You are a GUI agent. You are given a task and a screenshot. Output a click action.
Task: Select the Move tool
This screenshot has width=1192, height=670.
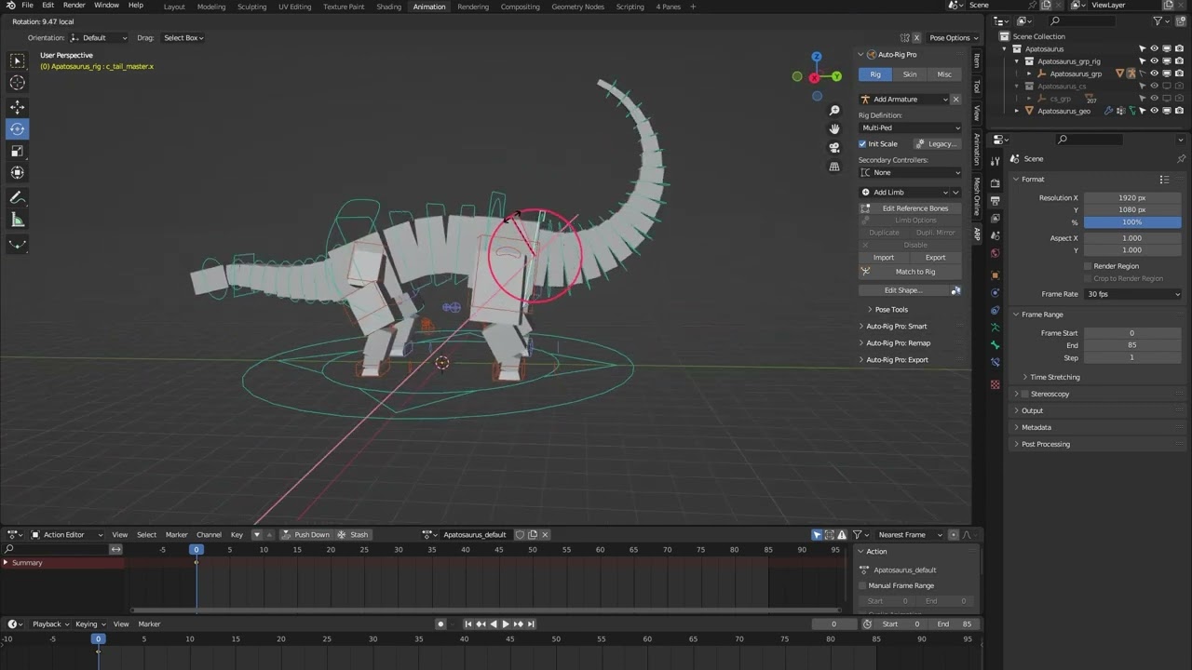coord(17,107)
